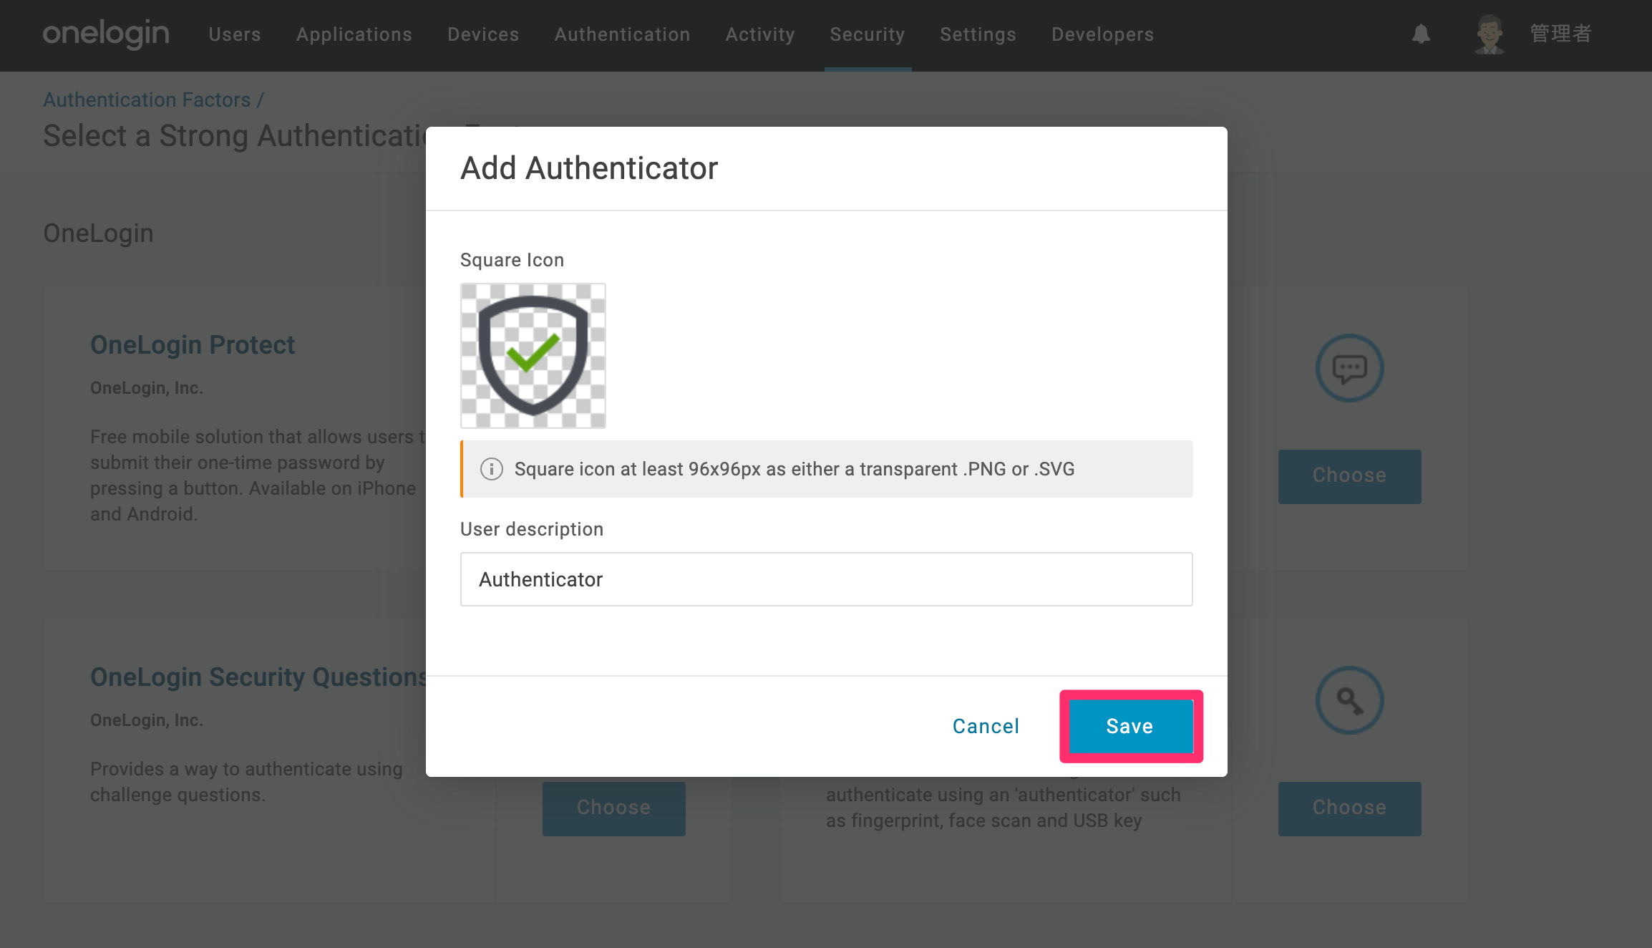Screen dimensions: 1652x948
Task: Choose OneLogin Security Questions factor
Action: coord(613,808)
